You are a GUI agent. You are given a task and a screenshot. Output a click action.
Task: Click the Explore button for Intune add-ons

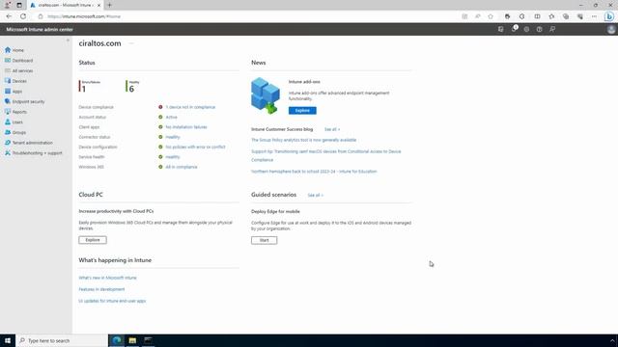click(302, 111)
